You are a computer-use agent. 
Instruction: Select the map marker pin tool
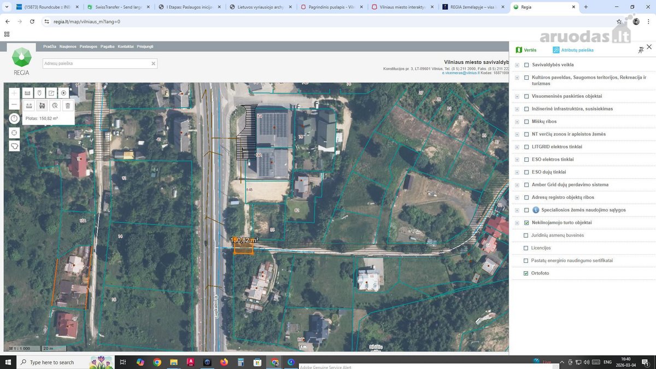coord(39,93)
